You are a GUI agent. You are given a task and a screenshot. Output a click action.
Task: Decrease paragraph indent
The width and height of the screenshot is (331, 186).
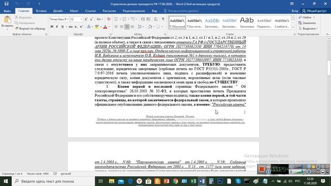143,19
